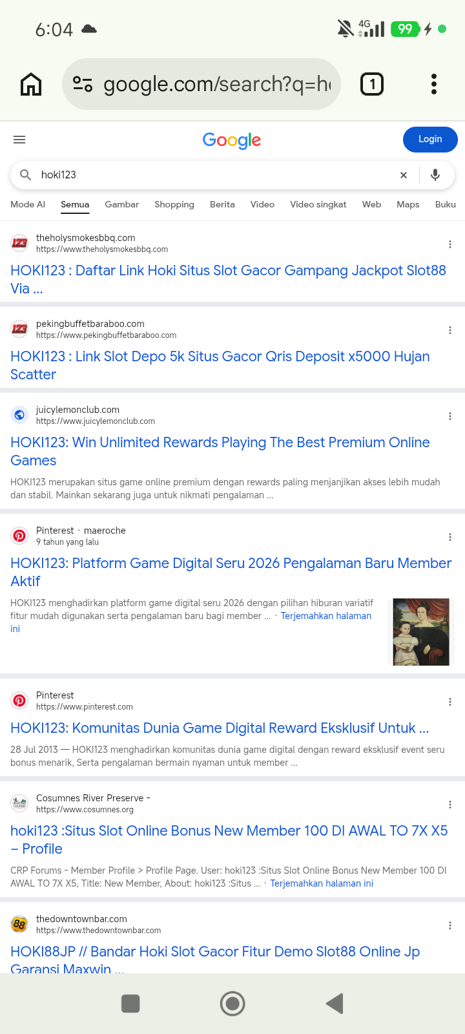
Task: Tap https://www.thedowntownbar.com URL text
Action: point(99,931)
